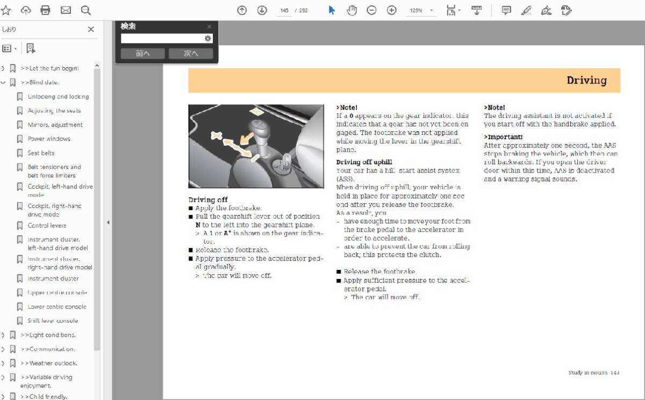
Task: Click the cloud upload icon
Action: 26,10
